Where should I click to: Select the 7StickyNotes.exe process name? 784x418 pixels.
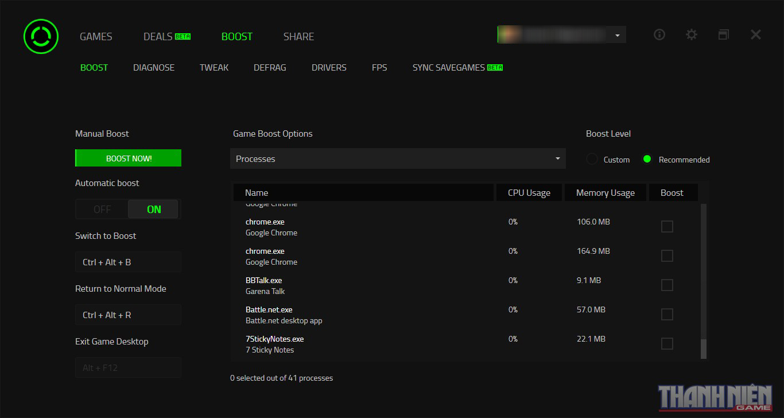[274, 339]
